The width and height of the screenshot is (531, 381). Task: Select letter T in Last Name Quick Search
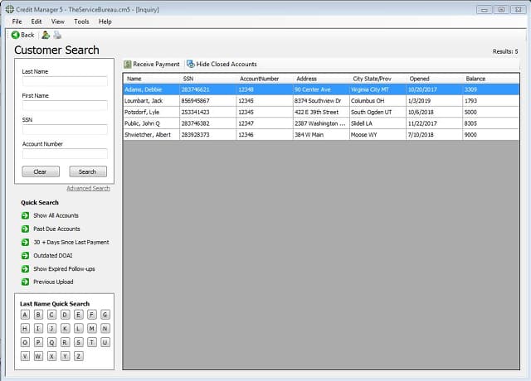click(x=92, y=342)
